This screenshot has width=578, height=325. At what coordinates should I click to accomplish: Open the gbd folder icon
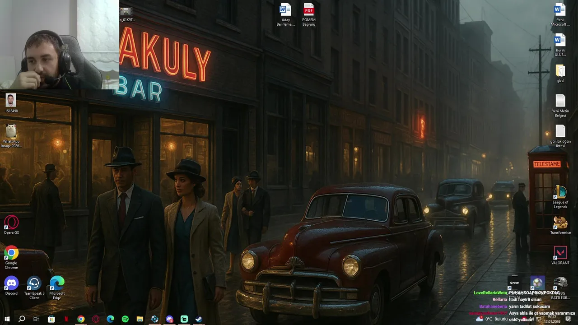pos(560,74)
